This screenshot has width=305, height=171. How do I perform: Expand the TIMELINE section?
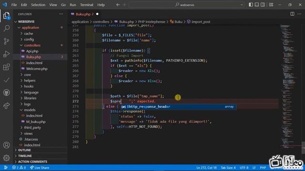tap(25, 156)
